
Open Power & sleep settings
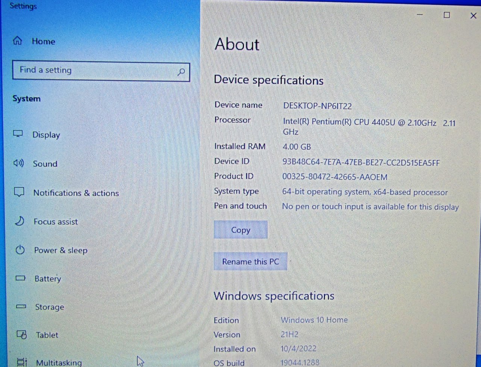pos(61,250)
